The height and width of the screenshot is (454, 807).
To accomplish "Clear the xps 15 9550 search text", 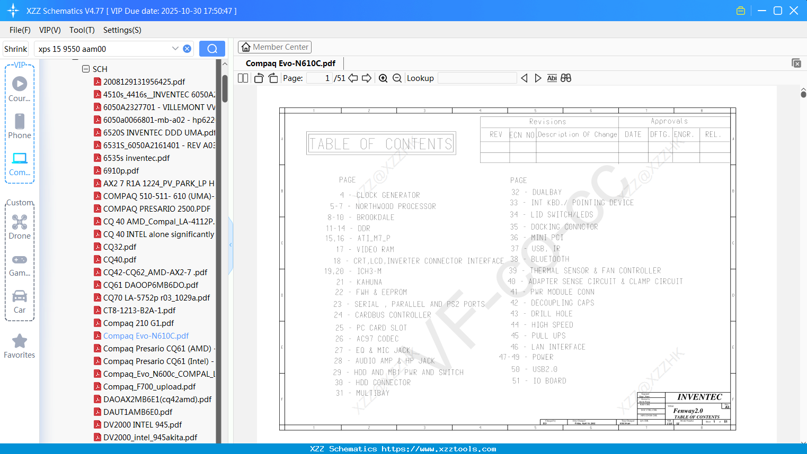I will pos(187,49).
